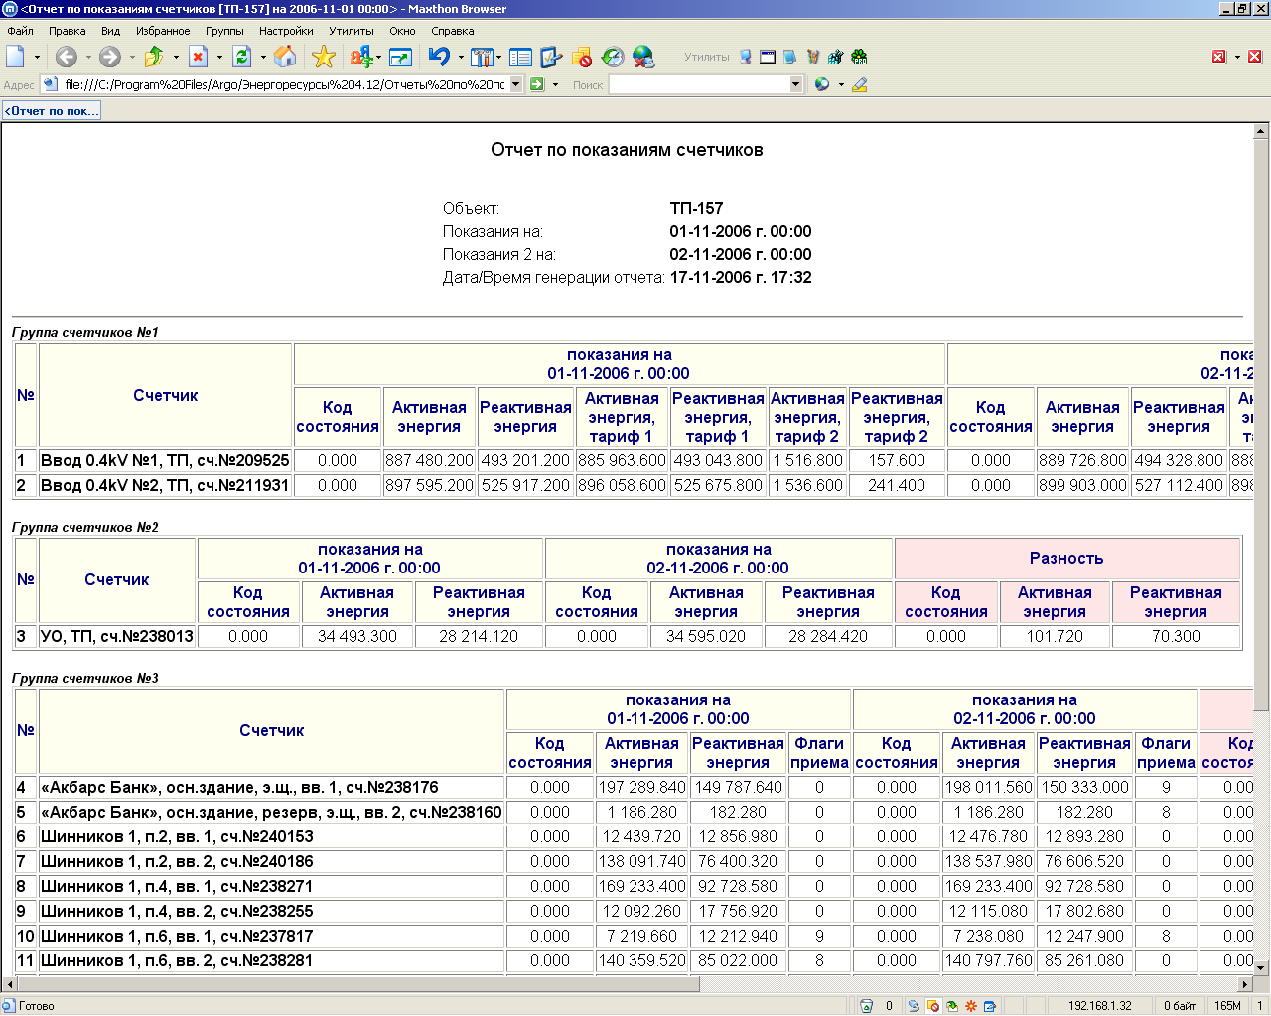
Task: Open the dropdown arrow next to Forward button
Action: [131, 58]
